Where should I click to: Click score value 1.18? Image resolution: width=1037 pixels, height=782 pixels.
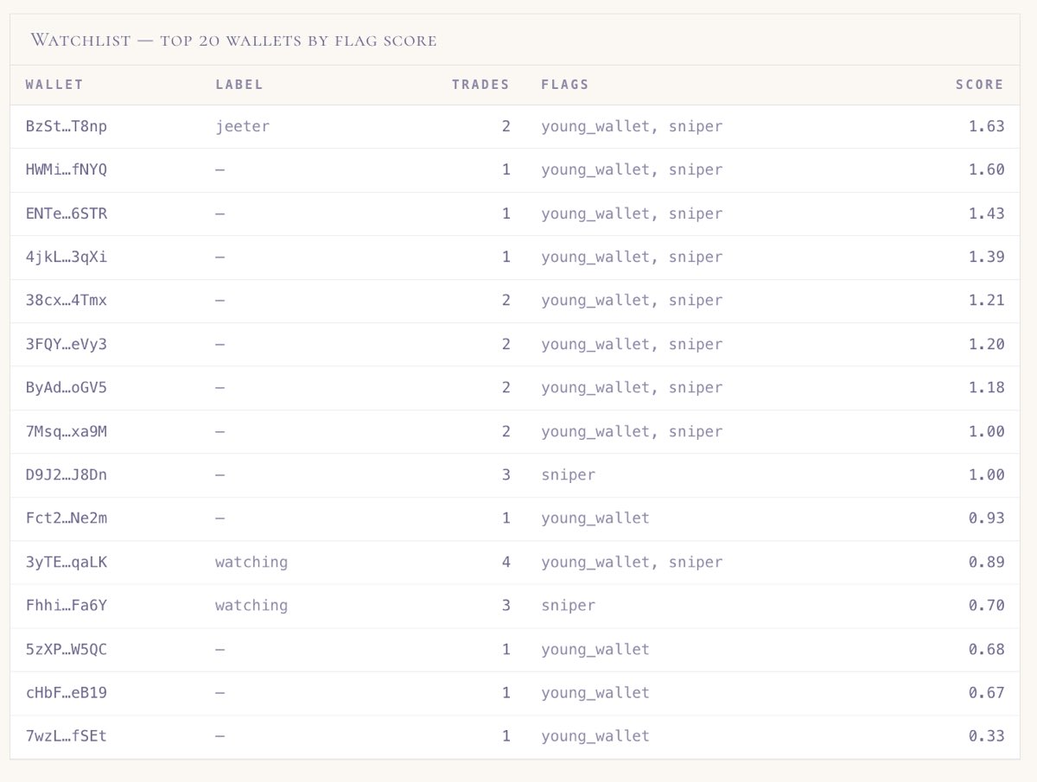987,387
